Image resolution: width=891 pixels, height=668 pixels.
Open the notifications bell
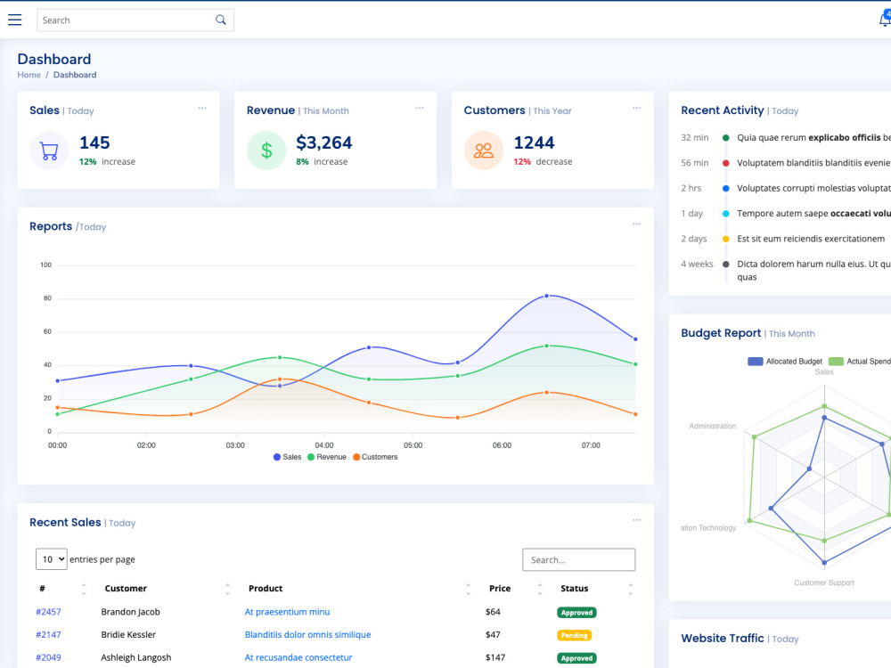(885, 20)
